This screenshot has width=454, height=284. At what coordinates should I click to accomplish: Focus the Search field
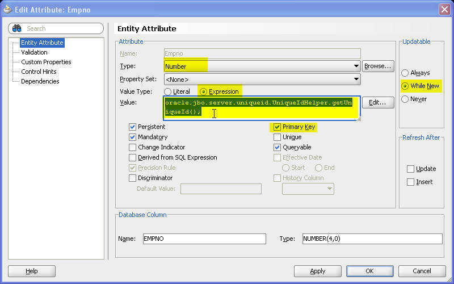[x=56, y=28]
